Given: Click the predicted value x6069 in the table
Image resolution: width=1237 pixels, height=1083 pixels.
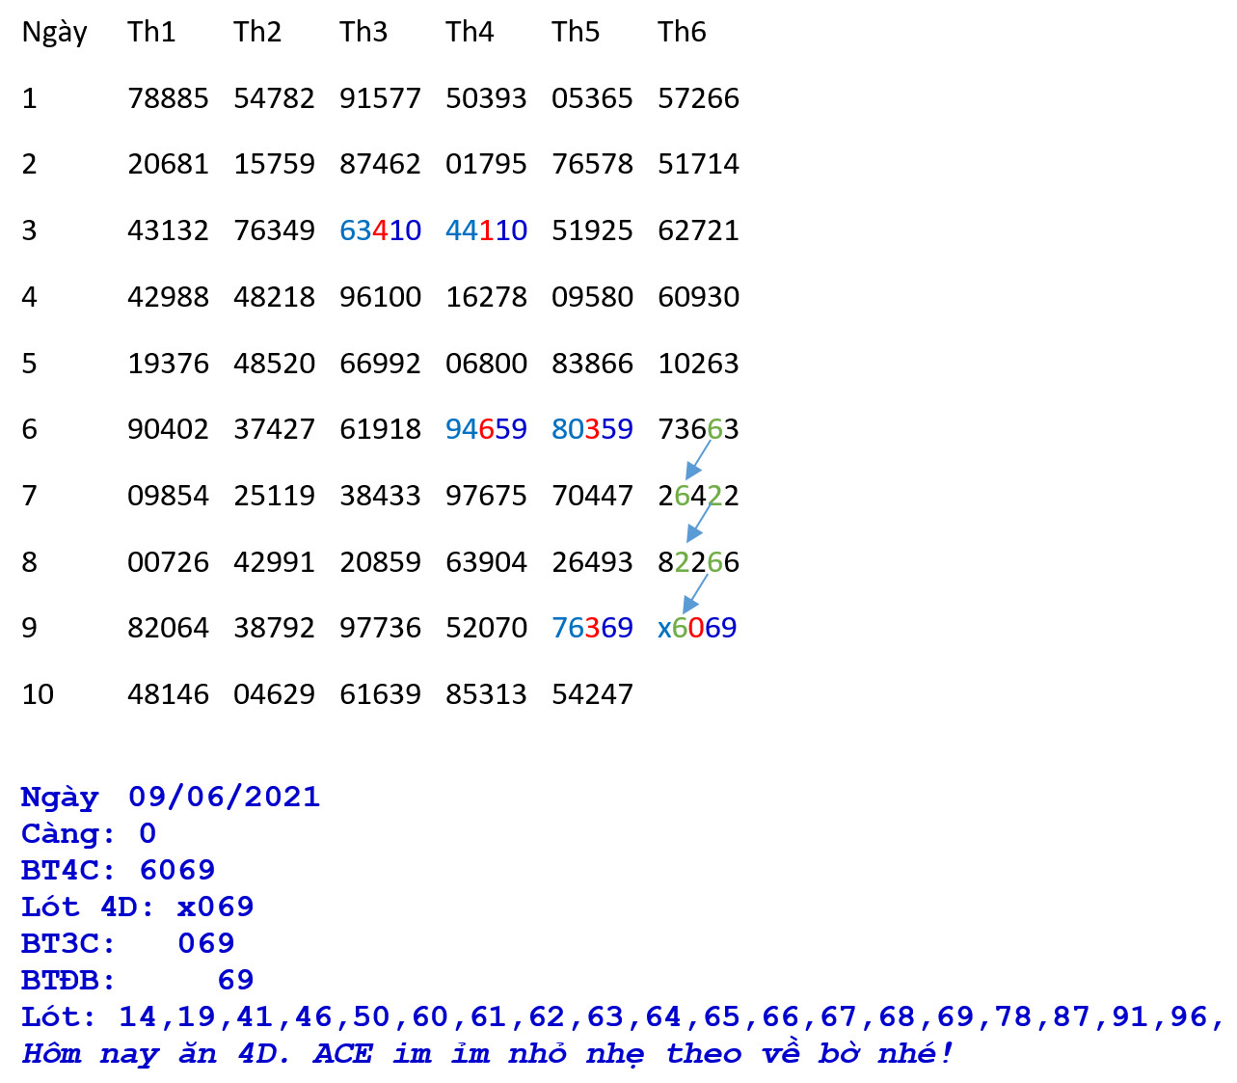Looking at the screenshot, I should pos(697,628).
